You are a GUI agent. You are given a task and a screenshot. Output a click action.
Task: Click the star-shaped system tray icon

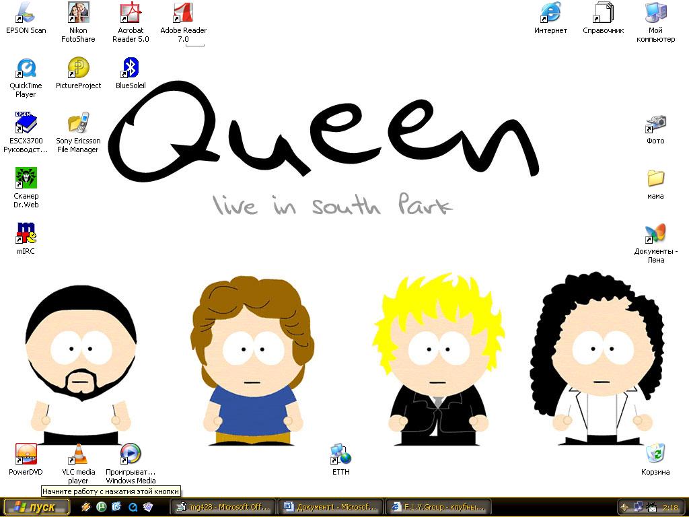click(624, 508)
